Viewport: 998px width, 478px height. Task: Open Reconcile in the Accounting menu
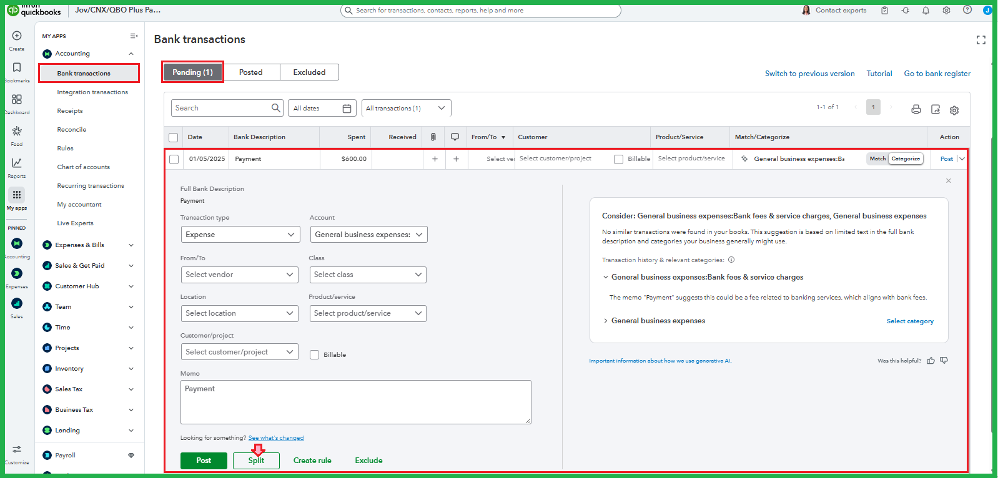point(72,130)
